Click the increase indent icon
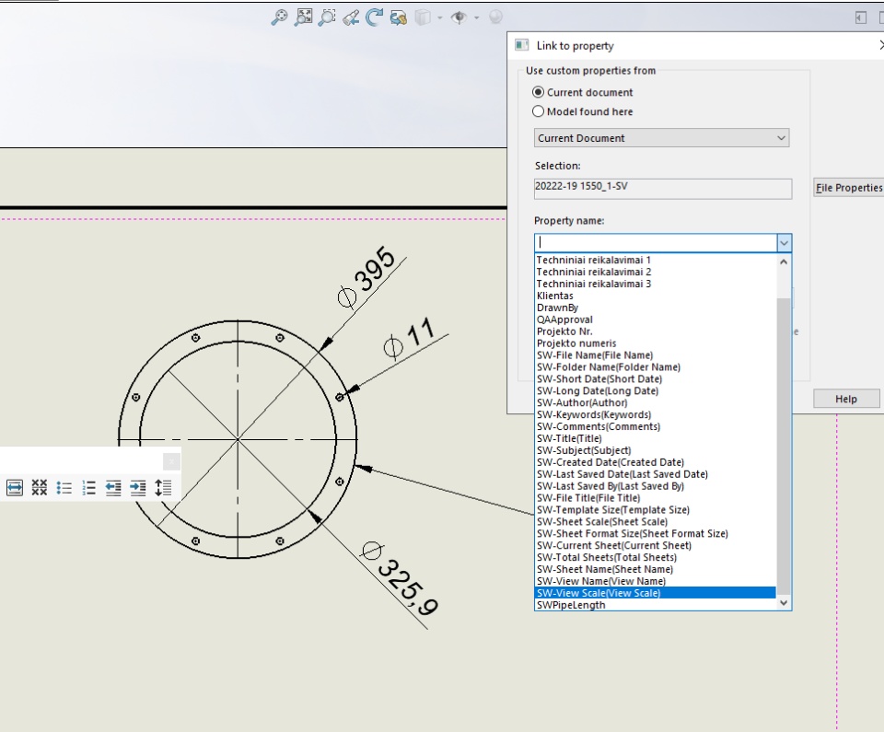Screen dimensions: 884x732 point(138,488)
